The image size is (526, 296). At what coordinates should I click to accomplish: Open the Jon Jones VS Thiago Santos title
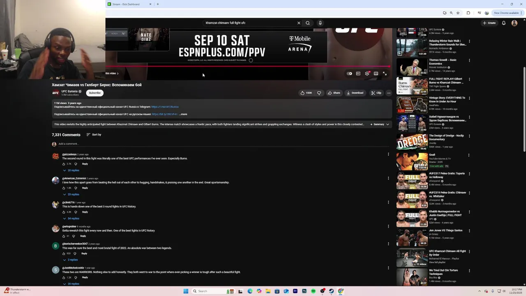pyautogui.click(x=446, y=230)
